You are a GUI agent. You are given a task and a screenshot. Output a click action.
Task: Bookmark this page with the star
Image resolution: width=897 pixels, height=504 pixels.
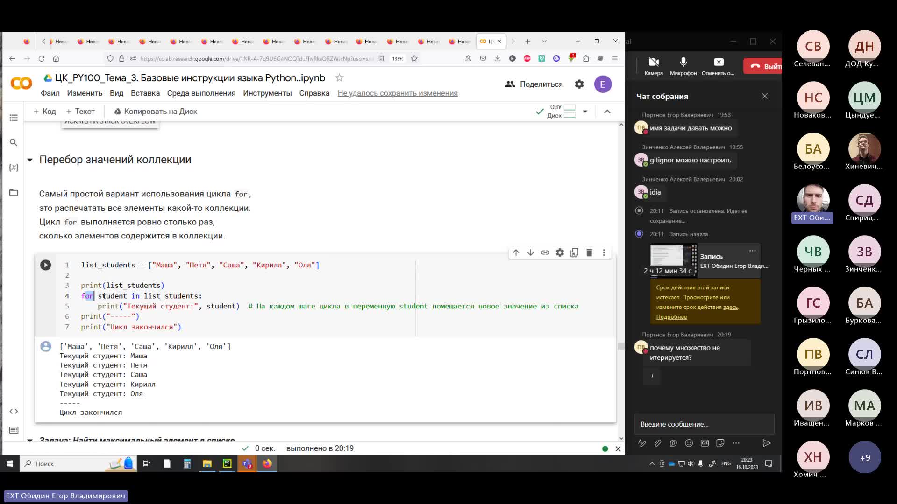tap(414, 58)
